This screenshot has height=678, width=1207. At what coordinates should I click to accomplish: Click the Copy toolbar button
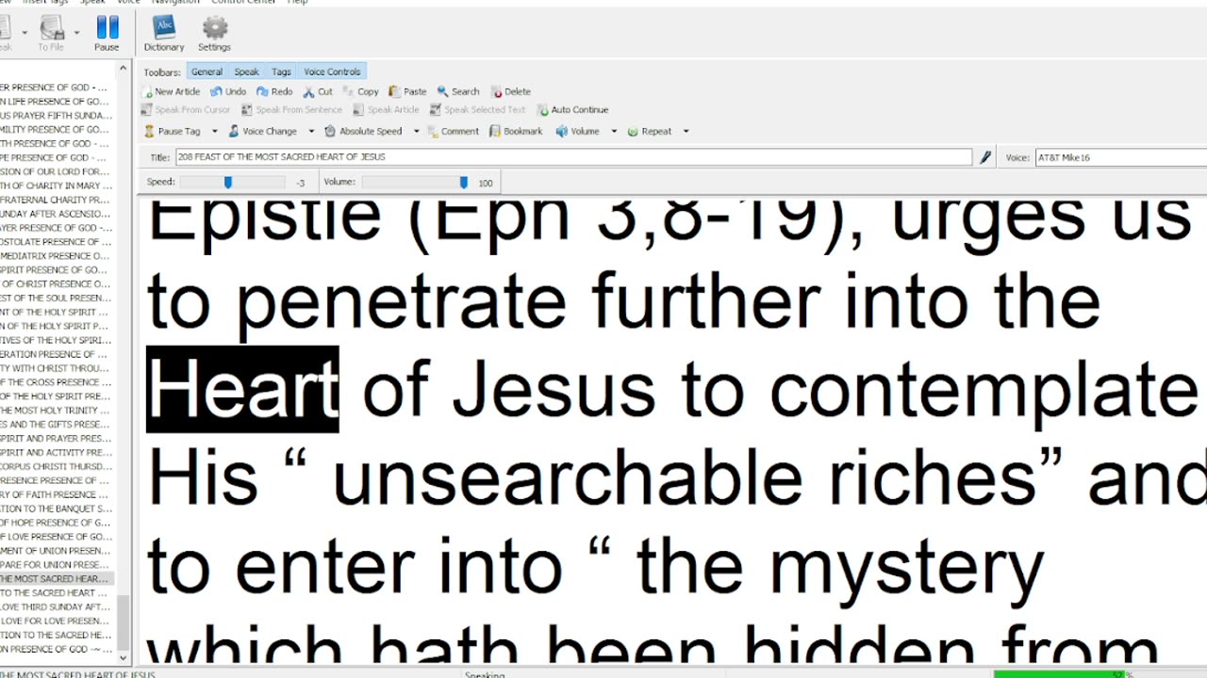coord(361,91)
